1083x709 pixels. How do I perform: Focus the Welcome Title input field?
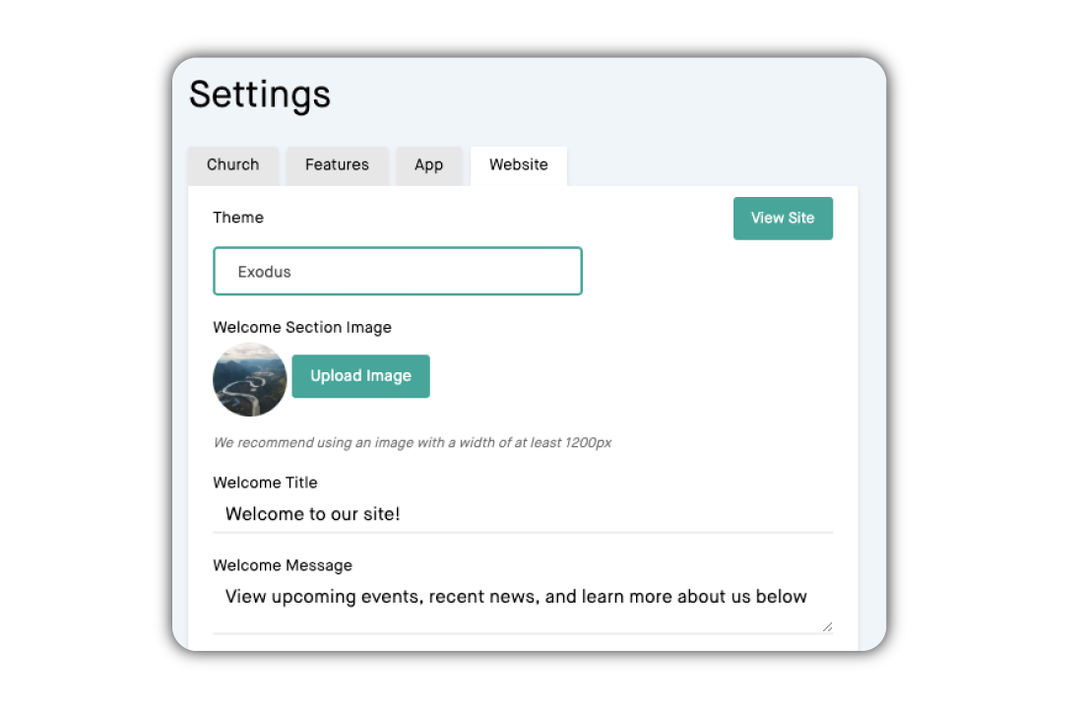click(523, 514)
